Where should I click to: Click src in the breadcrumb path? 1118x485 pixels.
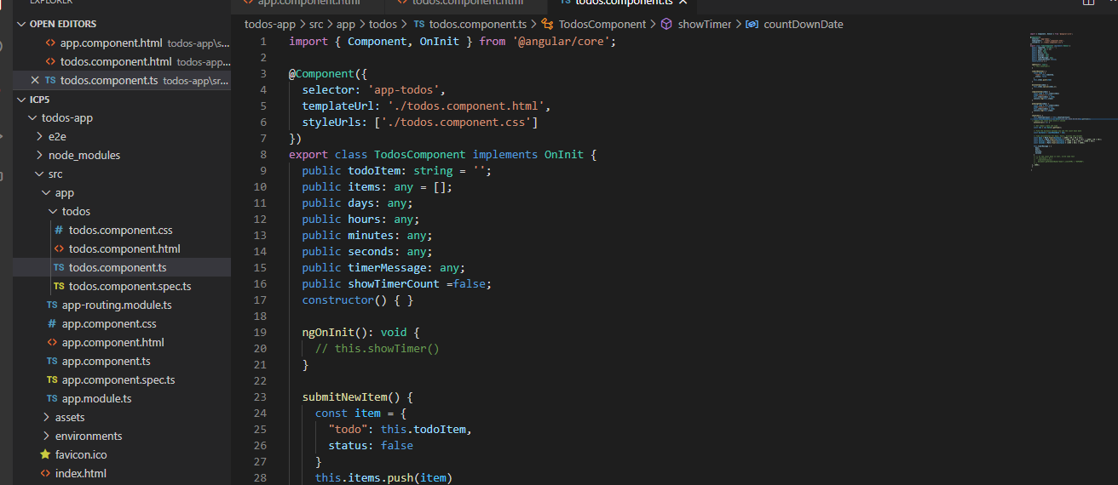tap(316, 24)
